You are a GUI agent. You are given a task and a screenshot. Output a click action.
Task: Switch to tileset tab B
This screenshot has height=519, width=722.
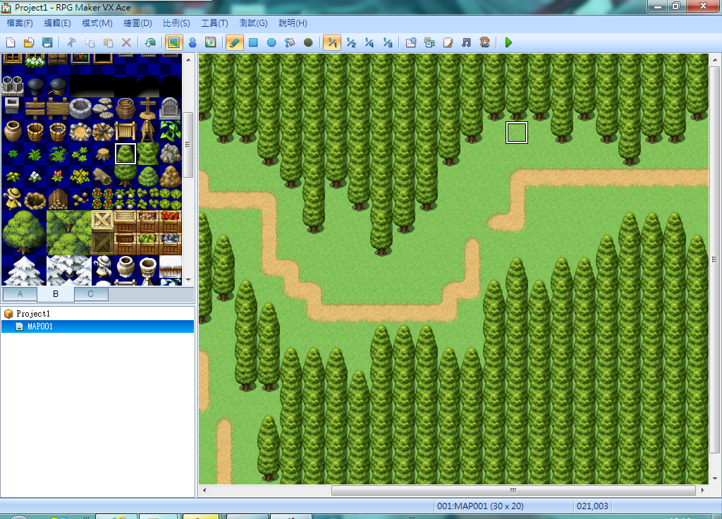point(56,294)
